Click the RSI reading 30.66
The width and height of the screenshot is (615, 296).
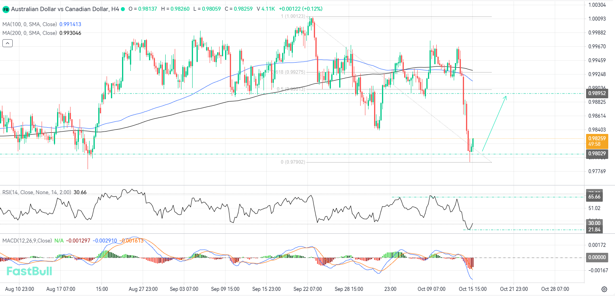[80, 192]
